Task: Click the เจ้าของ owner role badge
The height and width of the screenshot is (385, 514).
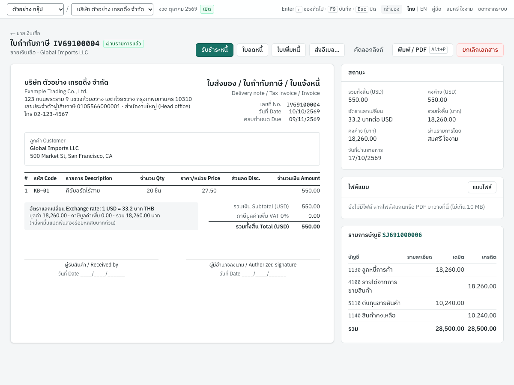Action: click(x=391, y=9)
